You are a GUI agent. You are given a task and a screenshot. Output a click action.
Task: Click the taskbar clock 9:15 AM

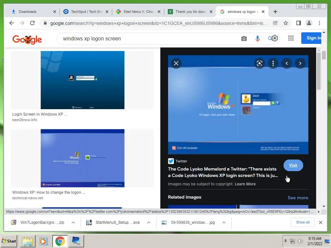[315, 239]
